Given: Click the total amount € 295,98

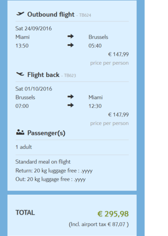Looking at the screenshot, I should [x=113, y=214].
